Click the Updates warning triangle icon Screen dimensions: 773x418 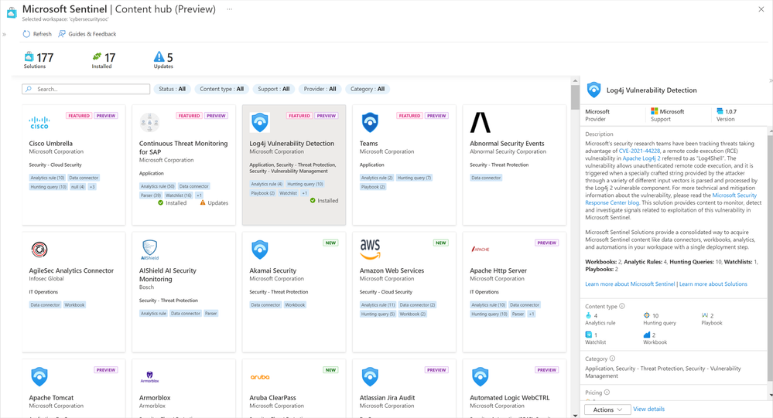point(159,56)
